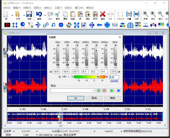Click the blue sine wave flanger effect icon

[x=46, y=25]
